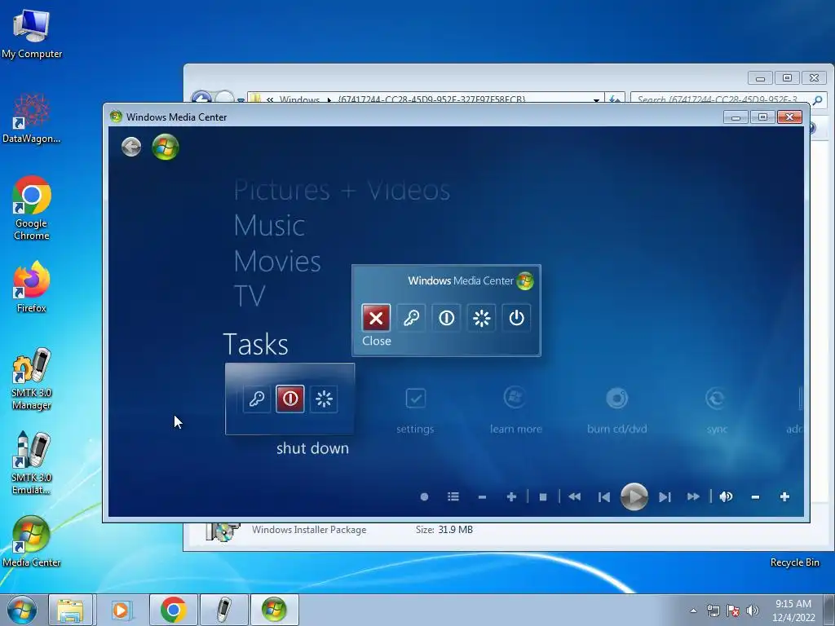Click the Windows Start button
The width and height of the screenshot is (835, 626).
(22, 610)
